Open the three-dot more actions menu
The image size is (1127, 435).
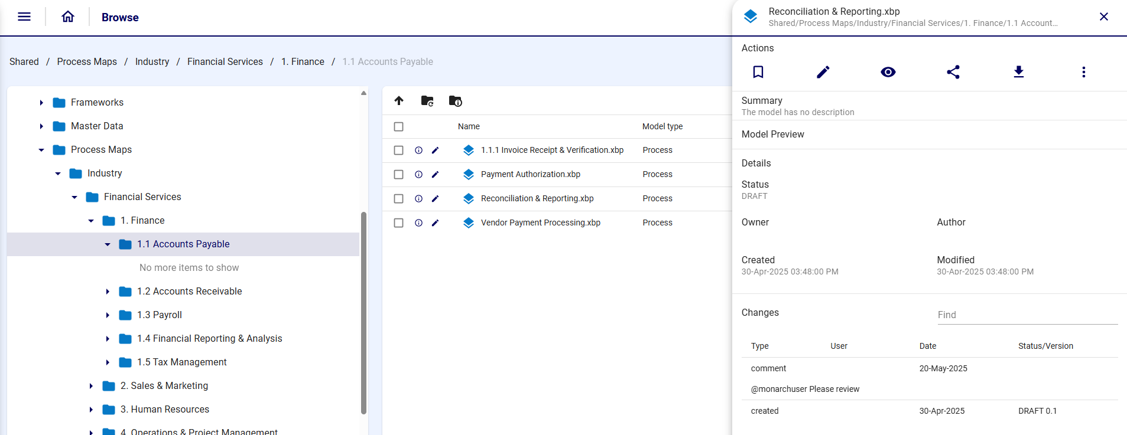[x=1083, y=72]
